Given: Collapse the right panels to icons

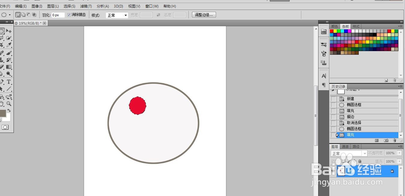Looking at the screenshot, I should tap(401, 22).
